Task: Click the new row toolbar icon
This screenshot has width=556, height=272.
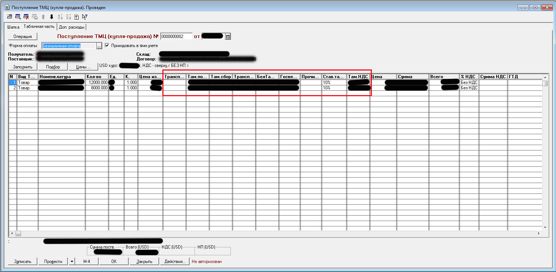Action: 9,17
